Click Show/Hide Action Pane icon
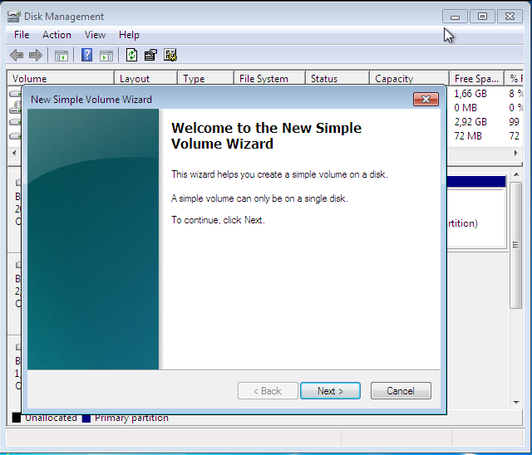This screenshot has height=455, width=532. (106, 56)
